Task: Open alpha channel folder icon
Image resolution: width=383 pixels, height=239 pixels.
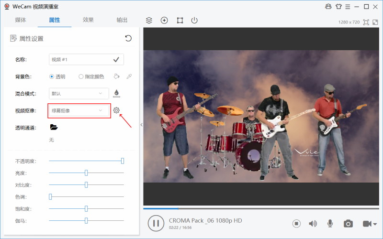Action: 54,127
